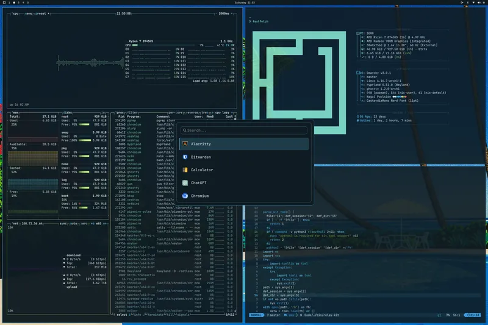This screenshot has width=488, height=325.
Task: Open the btop process filter
Action: pos(132,113)
